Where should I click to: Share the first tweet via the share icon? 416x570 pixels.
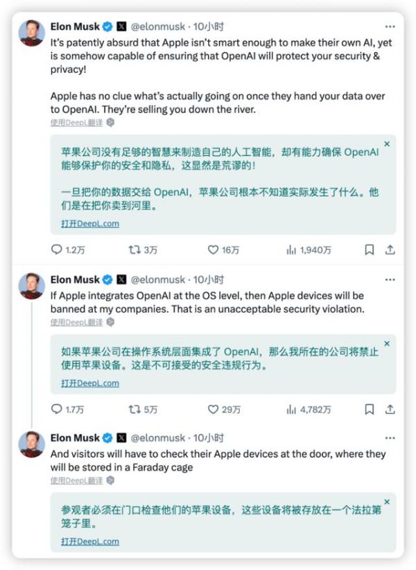(390, 250)
